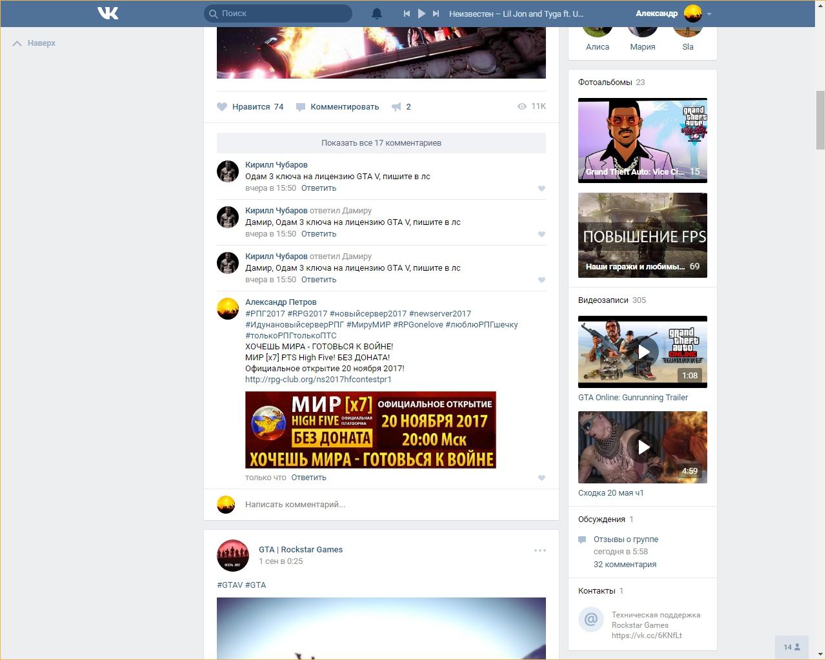Click the Поиск search field
Viewport: 826px width, 660px height.
click(x=278, y=14)
